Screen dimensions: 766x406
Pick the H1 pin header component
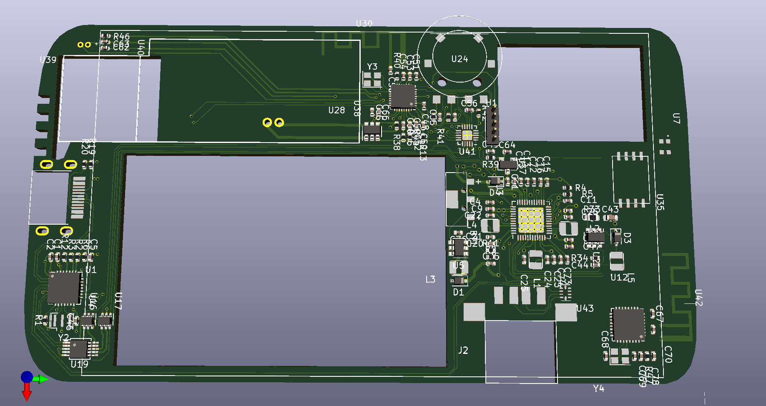tap(492, 125)
